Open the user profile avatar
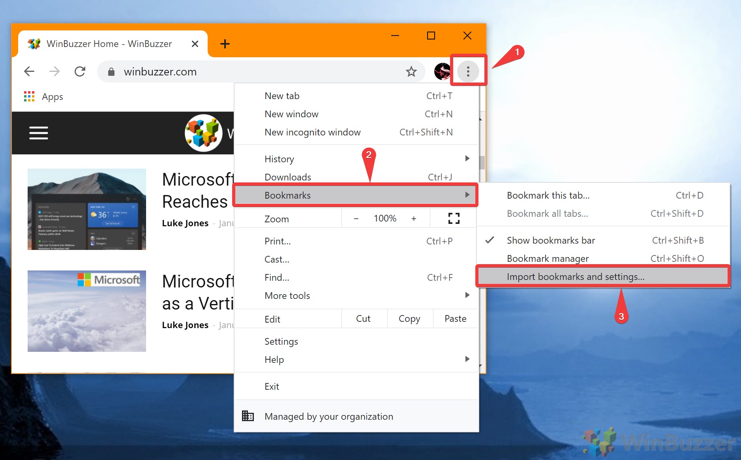This screenshot has height=460, width=741. point(442,71)
